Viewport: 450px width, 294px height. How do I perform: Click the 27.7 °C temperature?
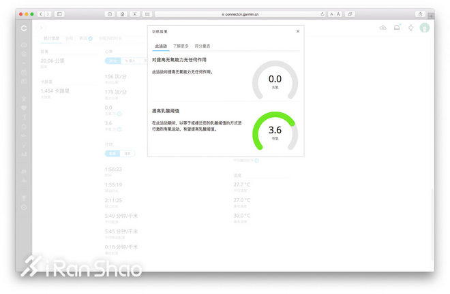pos(241,184)
